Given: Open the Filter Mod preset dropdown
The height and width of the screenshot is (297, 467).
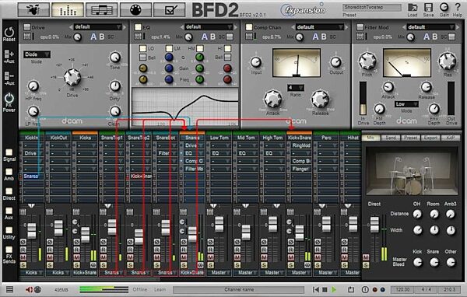Looking at the screenshot, I should click(x=430, y=27).
